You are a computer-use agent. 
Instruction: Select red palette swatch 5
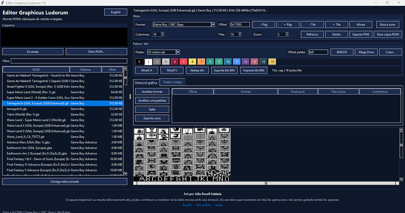[184, 62]
